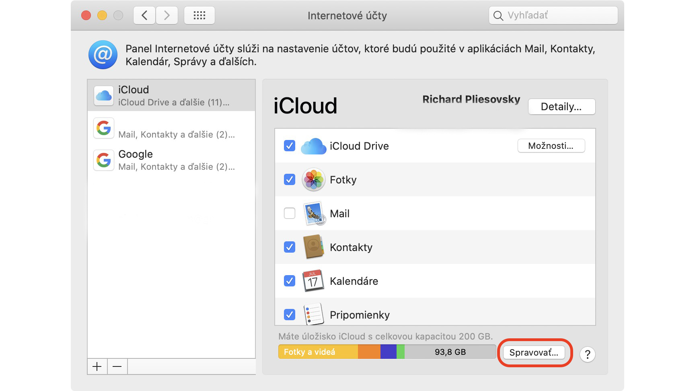
Task: Click the Internetové účty window title
Action: (347, 16)
